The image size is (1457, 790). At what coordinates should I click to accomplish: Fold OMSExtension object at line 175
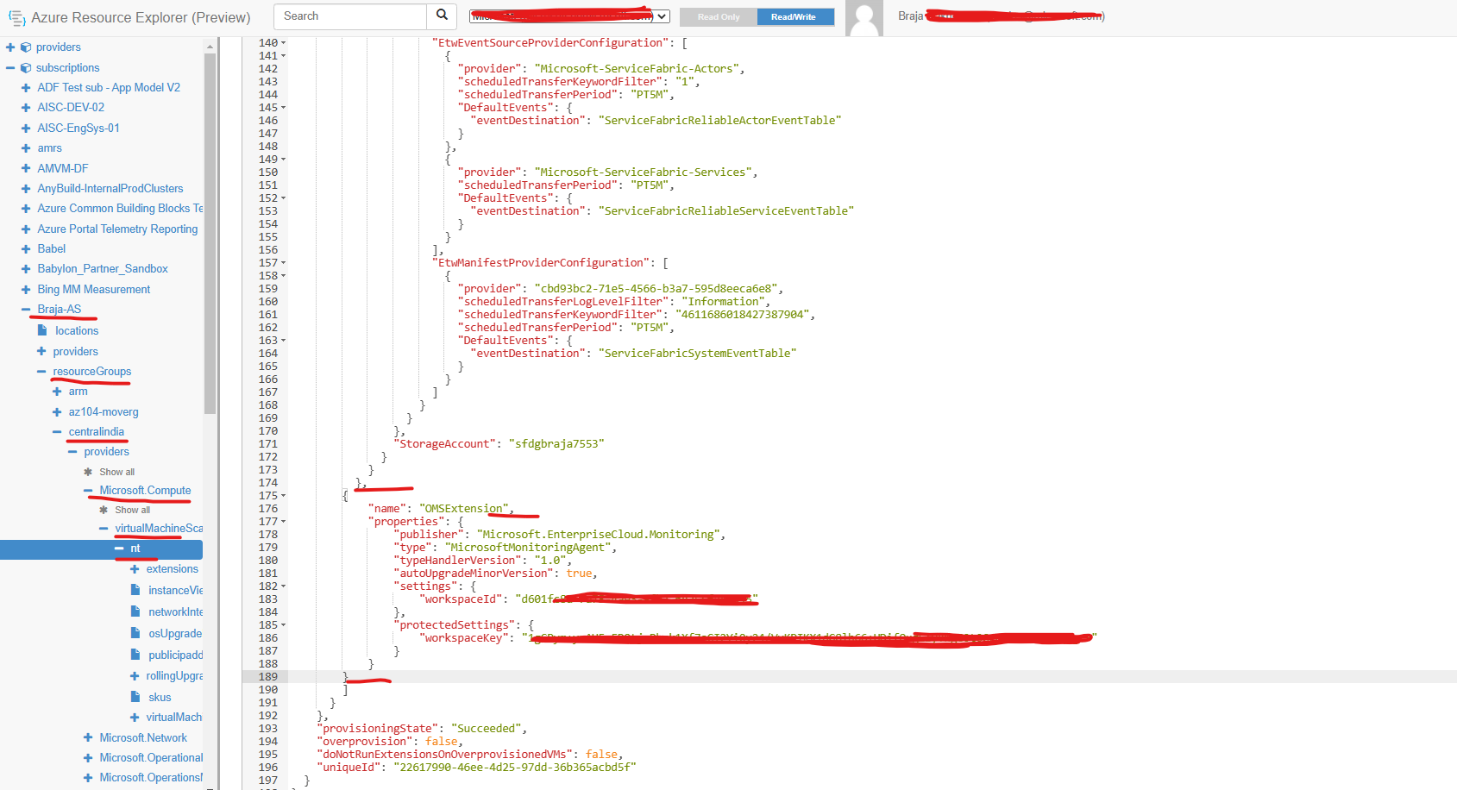[x=284, y=496]
